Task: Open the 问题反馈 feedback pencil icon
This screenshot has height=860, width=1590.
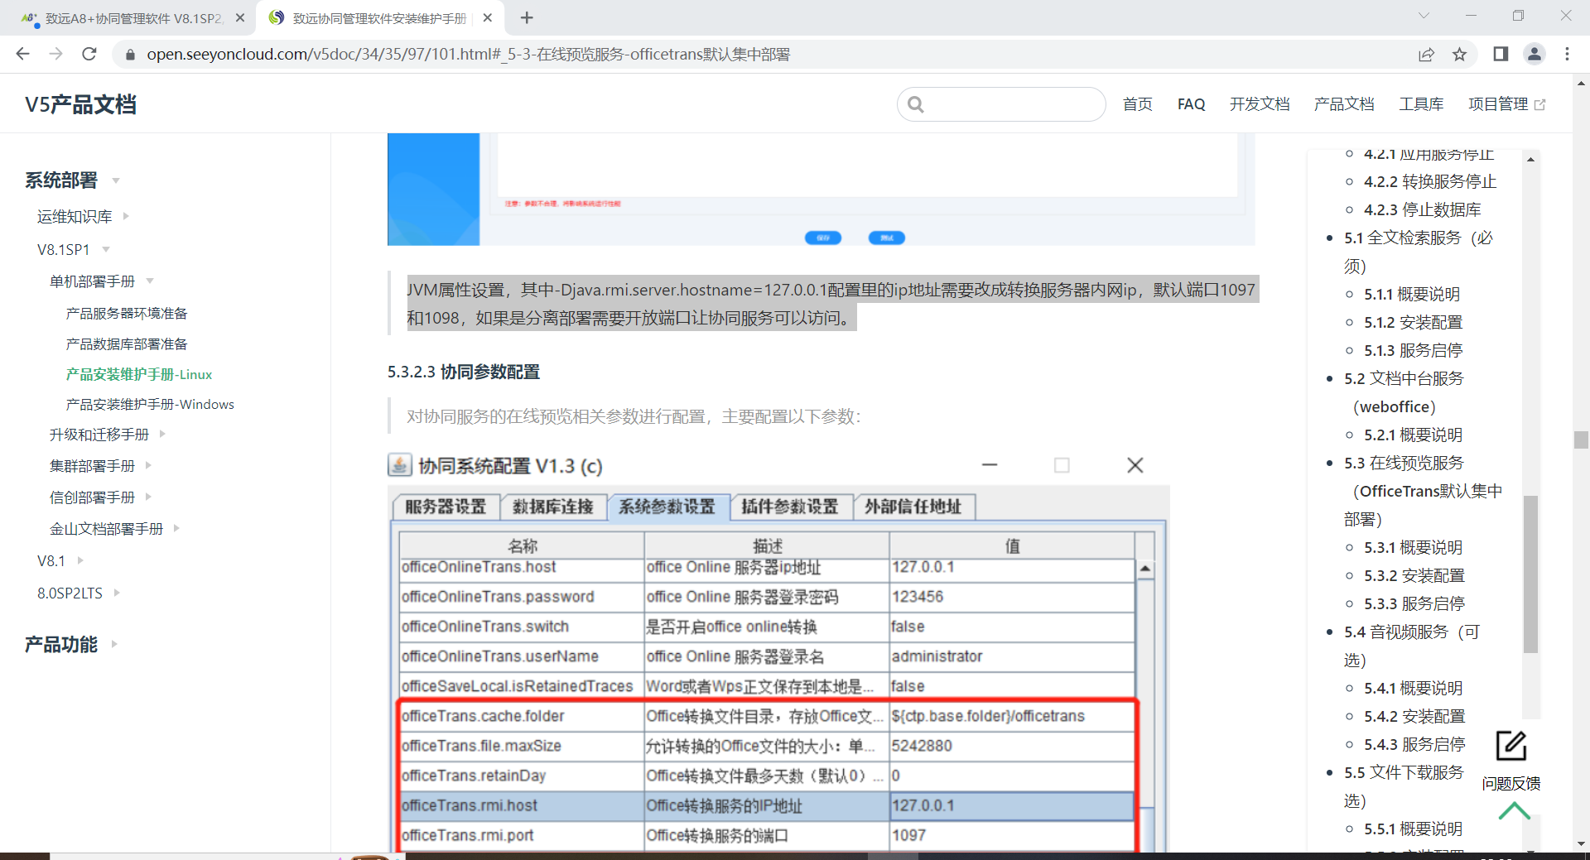Action: [1510, 745]
